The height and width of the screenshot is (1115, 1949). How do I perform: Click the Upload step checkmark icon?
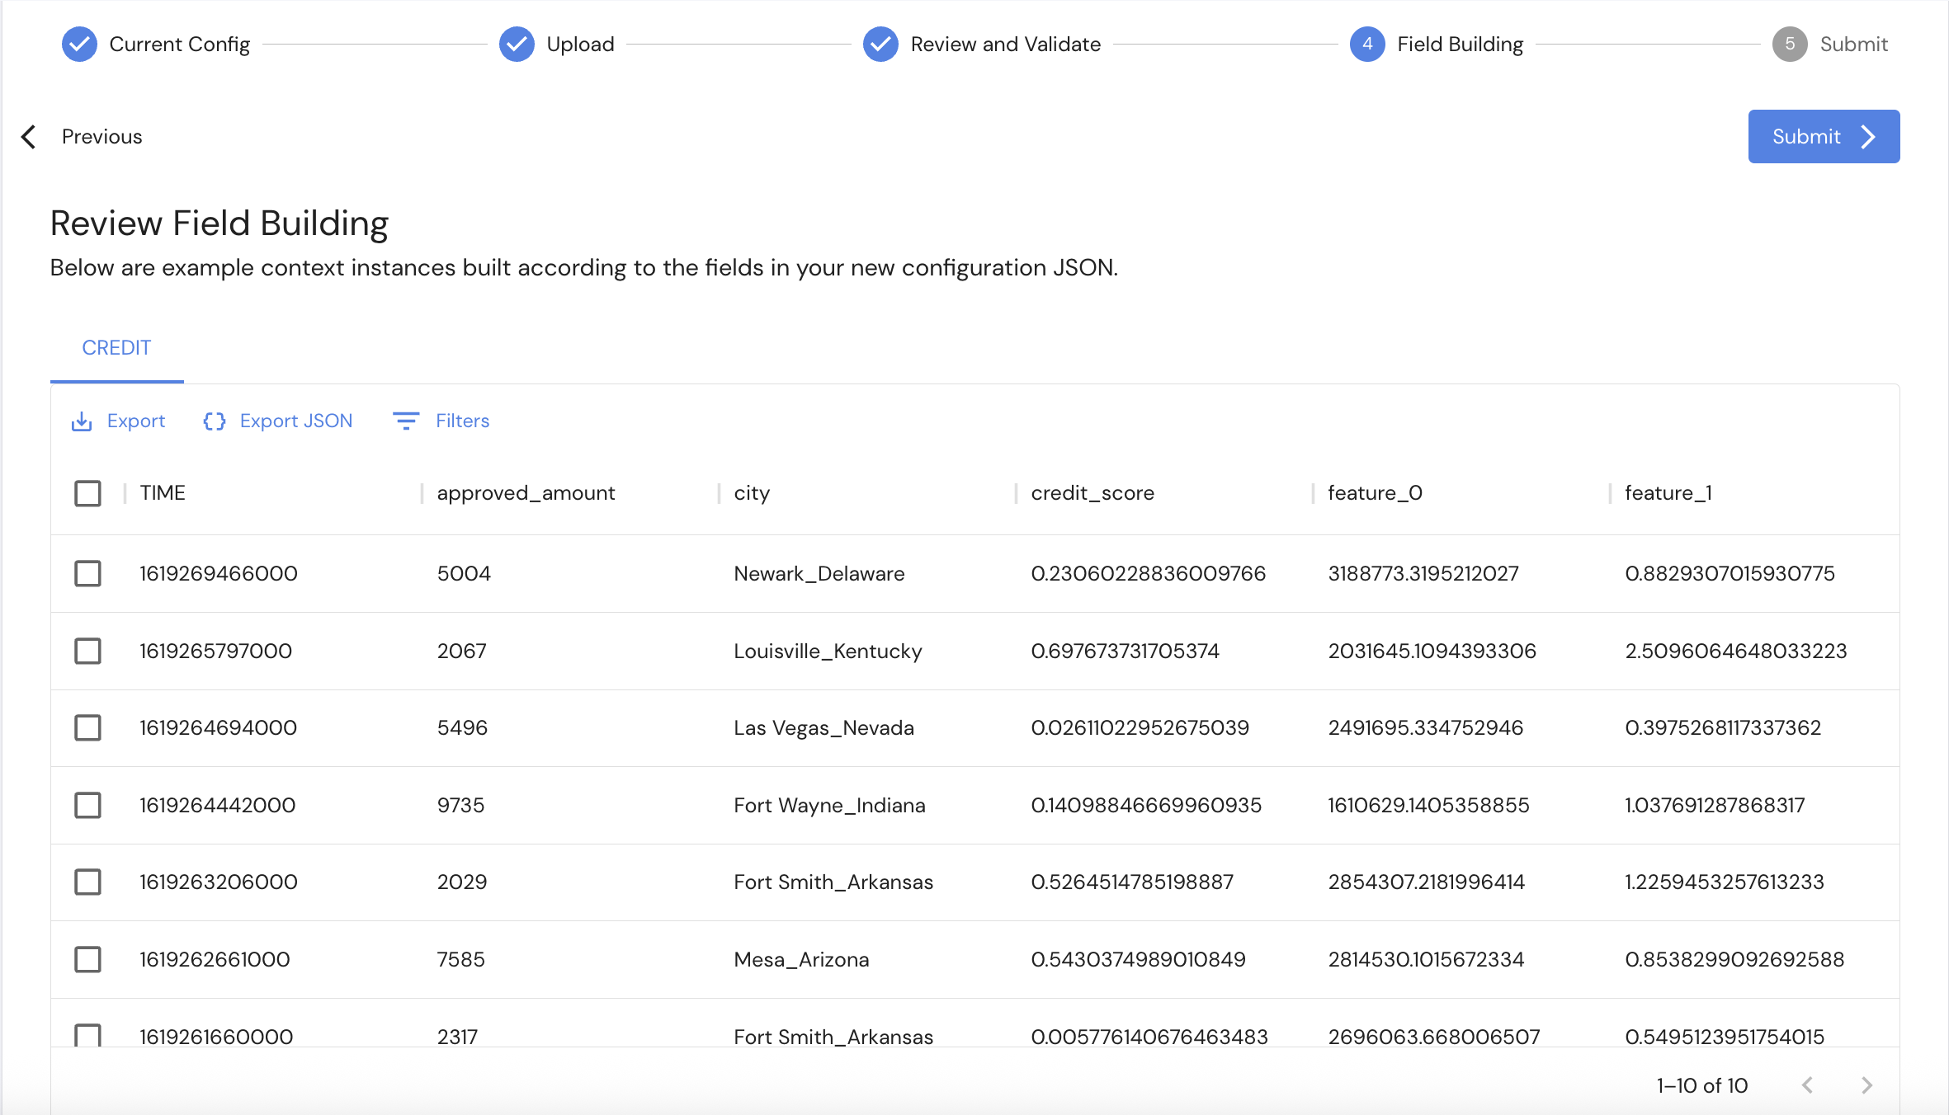click(x=517, y=44)
